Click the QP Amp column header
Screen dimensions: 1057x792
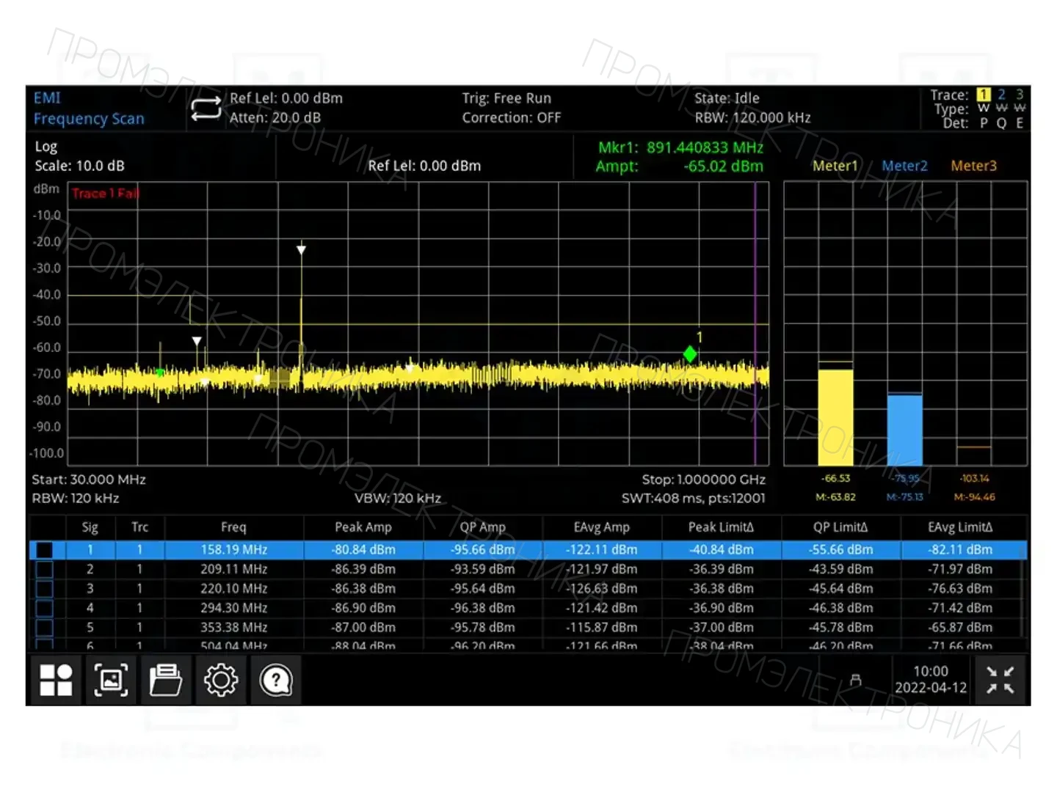tap(483, 527)
